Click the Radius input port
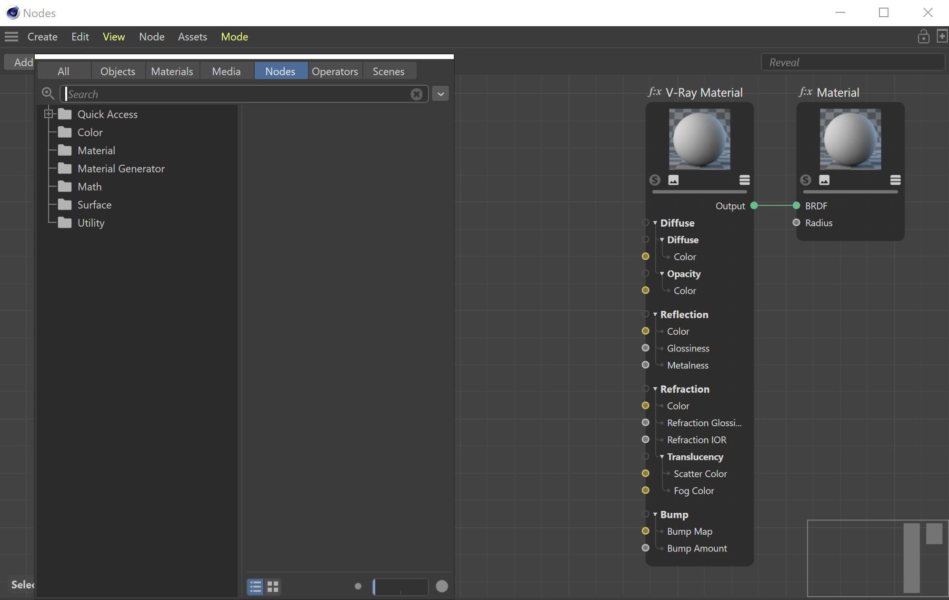Image resolution: width=949 pixels, height=600 pixels. (796, 222)
